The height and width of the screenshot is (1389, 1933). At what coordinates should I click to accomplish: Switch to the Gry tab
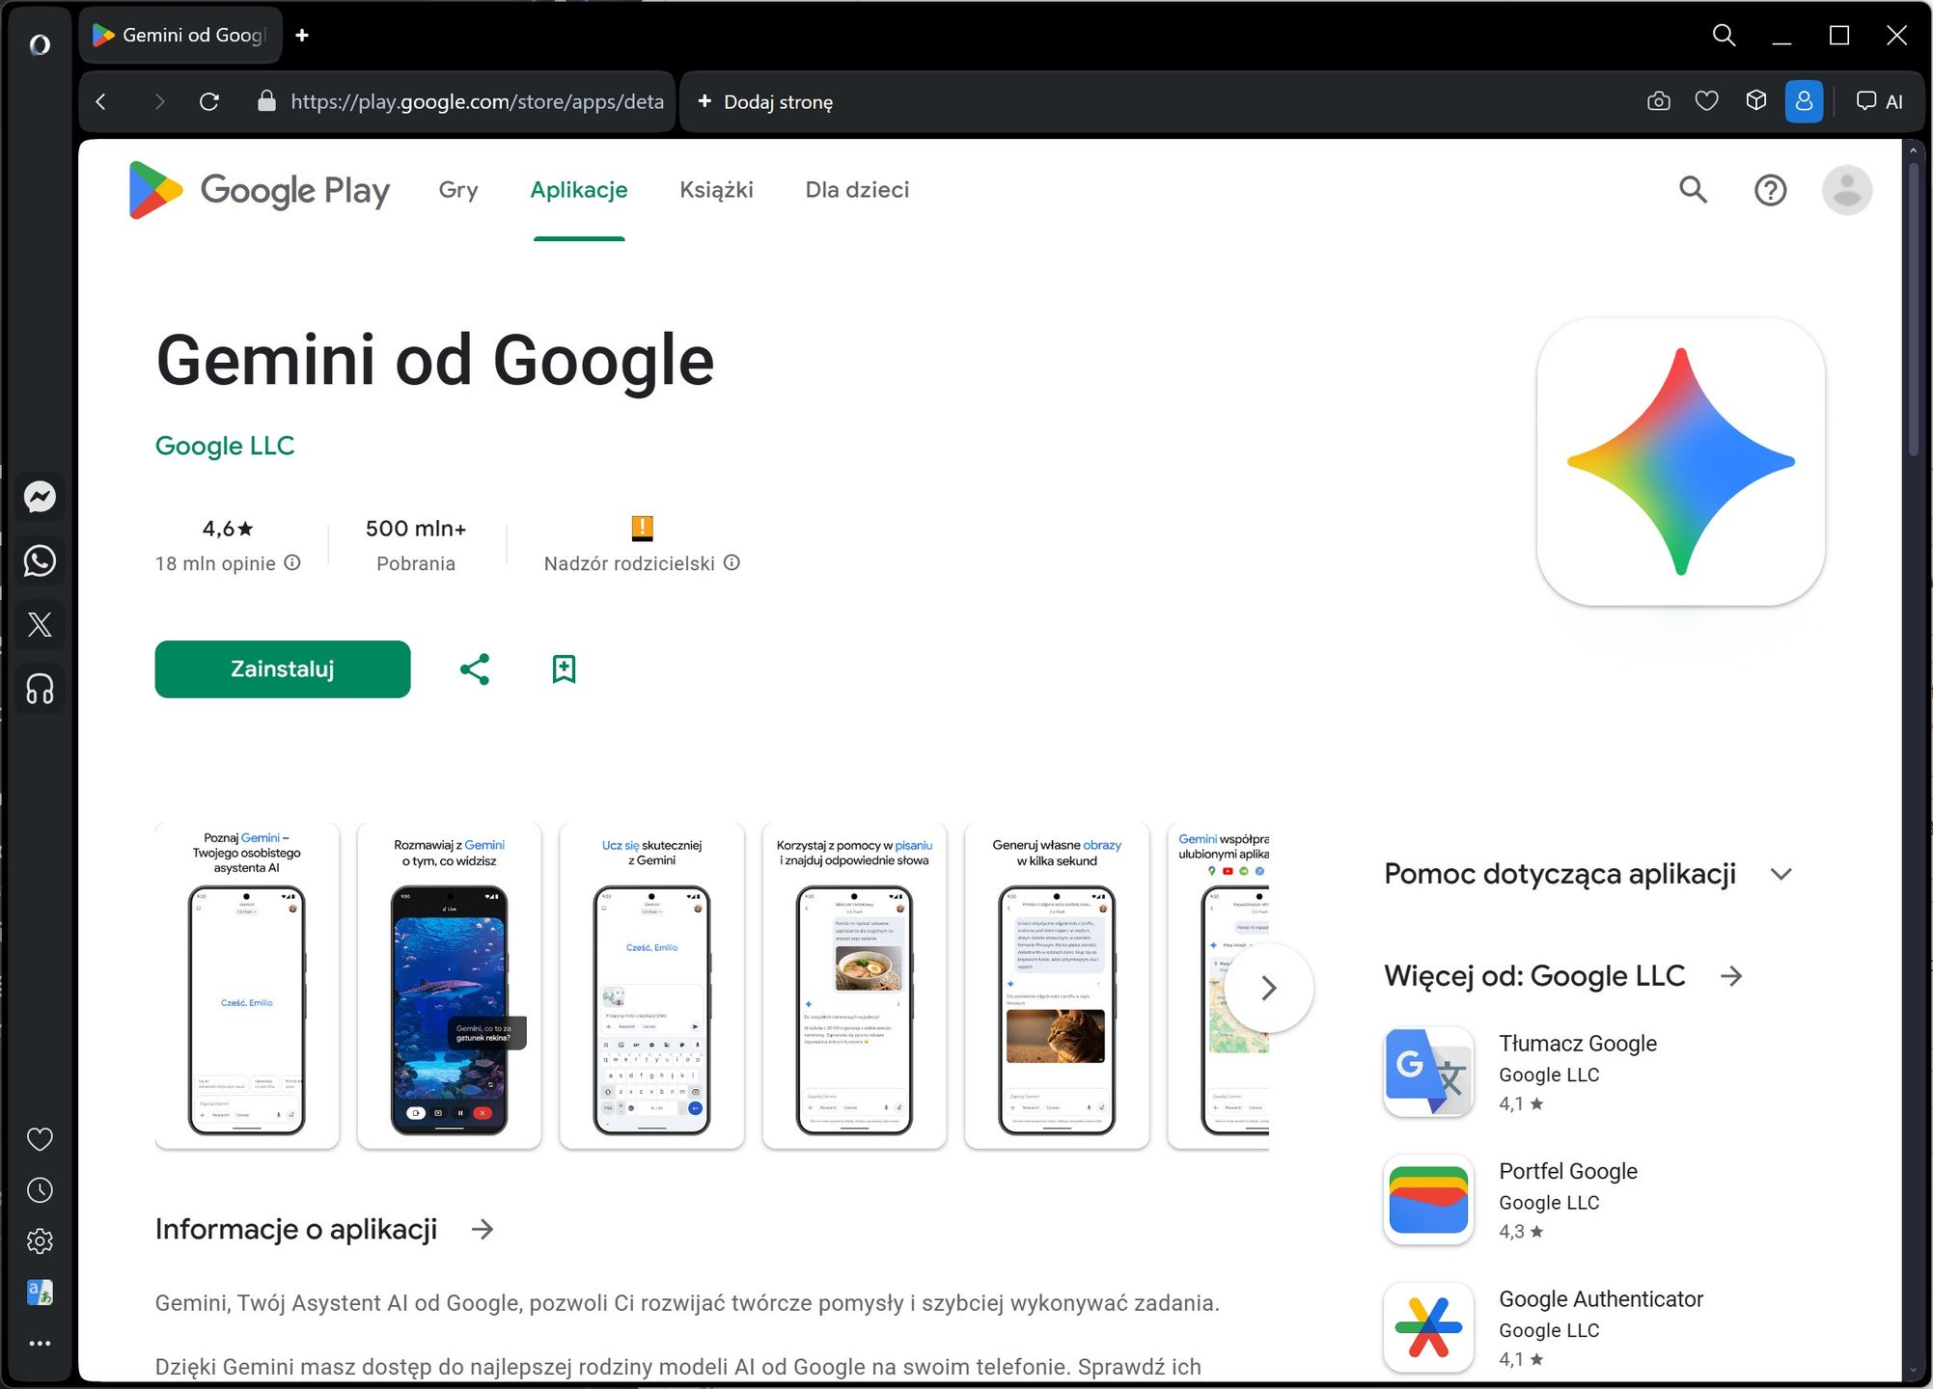[x=458, y=190]
